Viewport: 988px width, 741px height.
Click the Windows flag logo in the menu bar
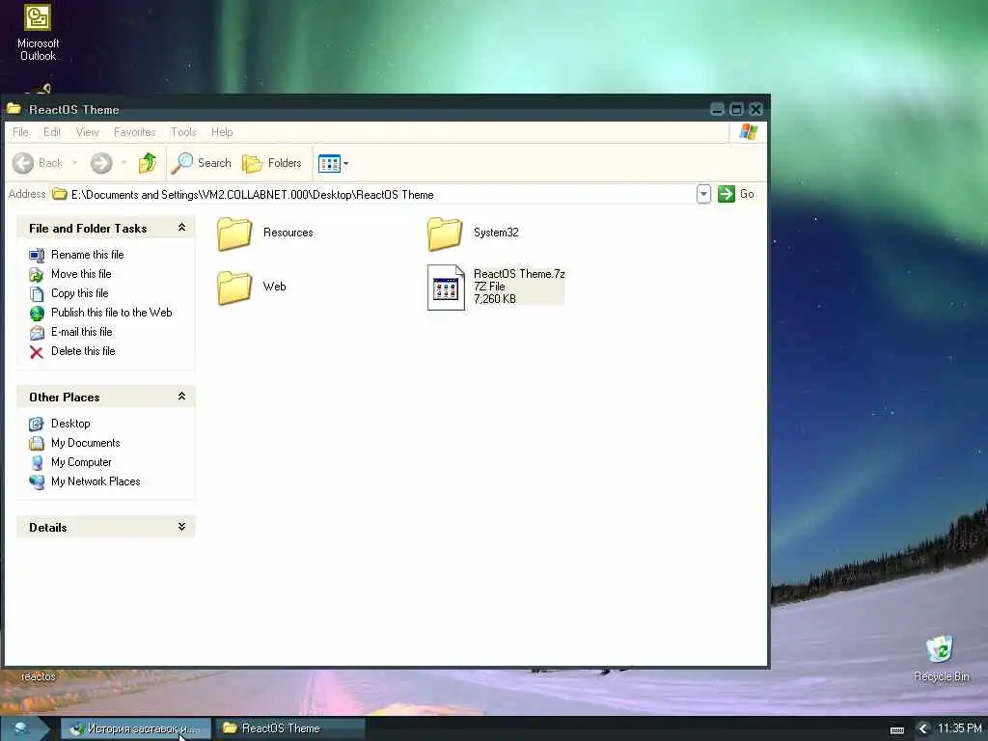pos(749,131)
